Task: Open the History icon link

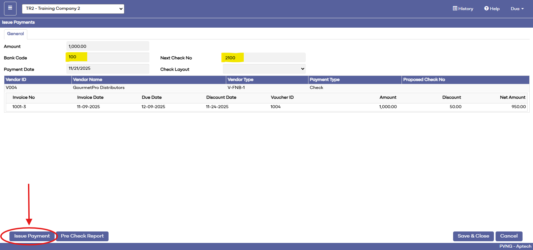Action: coord(463,9)
